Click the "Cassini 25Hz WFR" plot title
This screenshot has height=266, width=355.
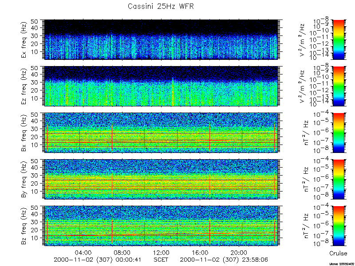pyautogui.click(x=161, y=6)
